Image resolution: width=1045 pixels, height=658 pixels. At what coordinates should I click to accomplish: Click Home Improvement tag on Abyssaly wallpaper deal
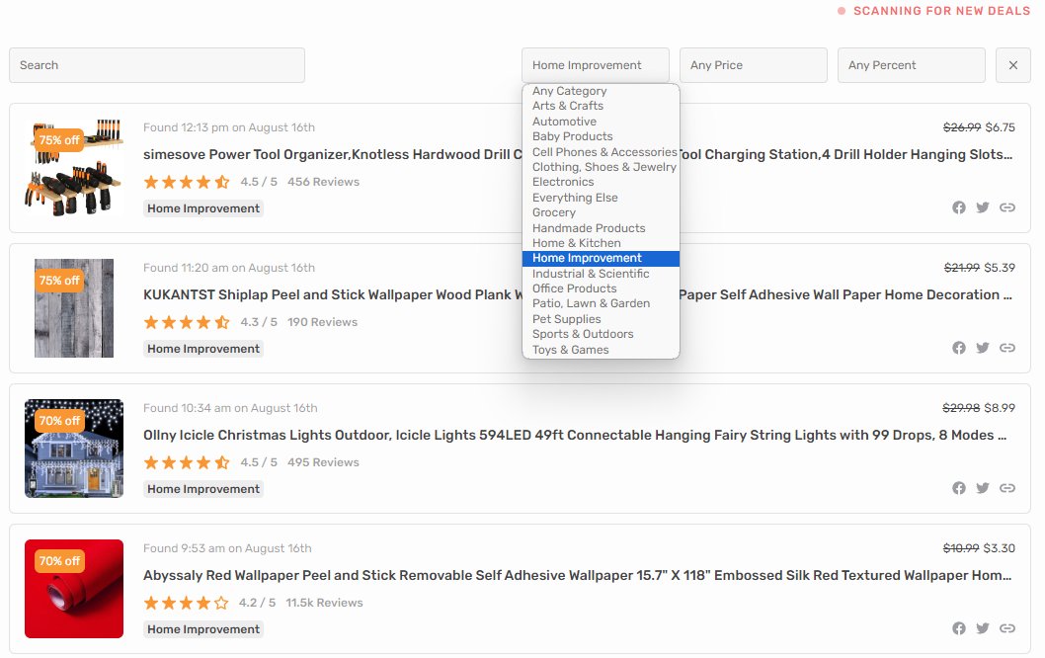click(x=203, y=629)
